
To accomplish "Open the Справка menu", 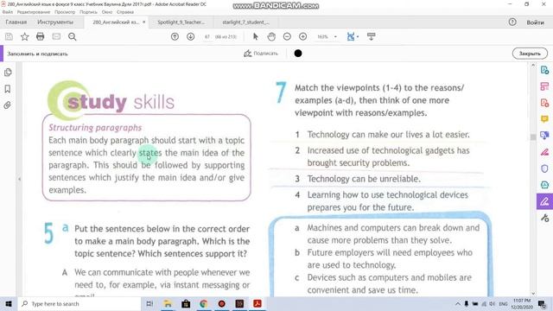I will click(x=124, y=12).
